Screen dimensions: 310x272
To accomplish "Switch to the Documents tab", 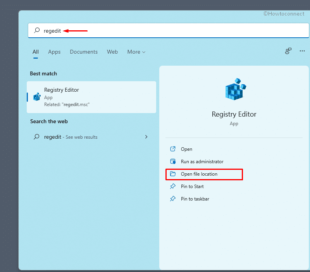I will pyautogui.click(x=84, y=52).
